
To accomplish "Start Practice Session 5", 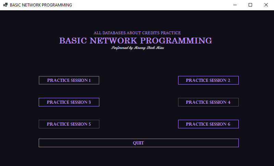I will click(69, 124).
